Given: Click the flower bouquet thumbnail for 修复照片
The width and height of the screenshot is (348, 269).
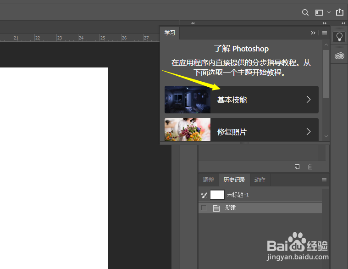Looking at the screenshot, I should 188,129.
